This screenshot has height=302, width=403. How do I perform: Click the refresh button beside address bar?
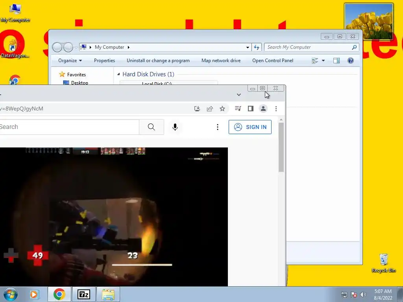point(257,47)
